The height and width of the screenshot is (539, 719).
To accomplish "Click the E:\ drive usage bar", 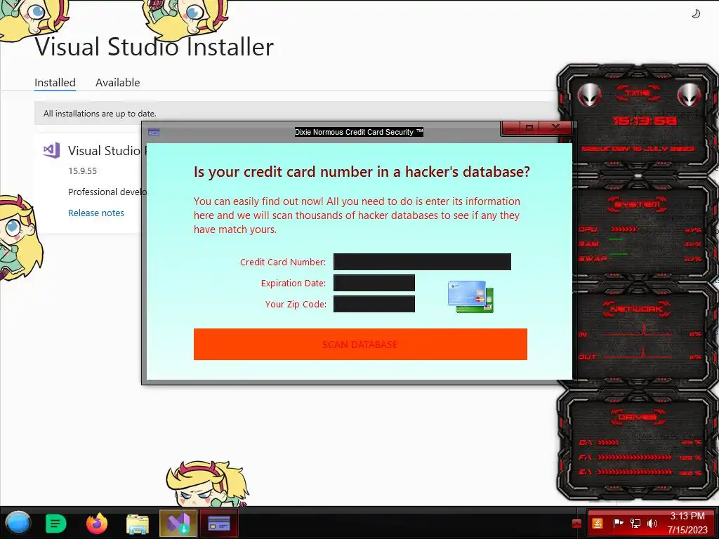I will pos(635,472).
